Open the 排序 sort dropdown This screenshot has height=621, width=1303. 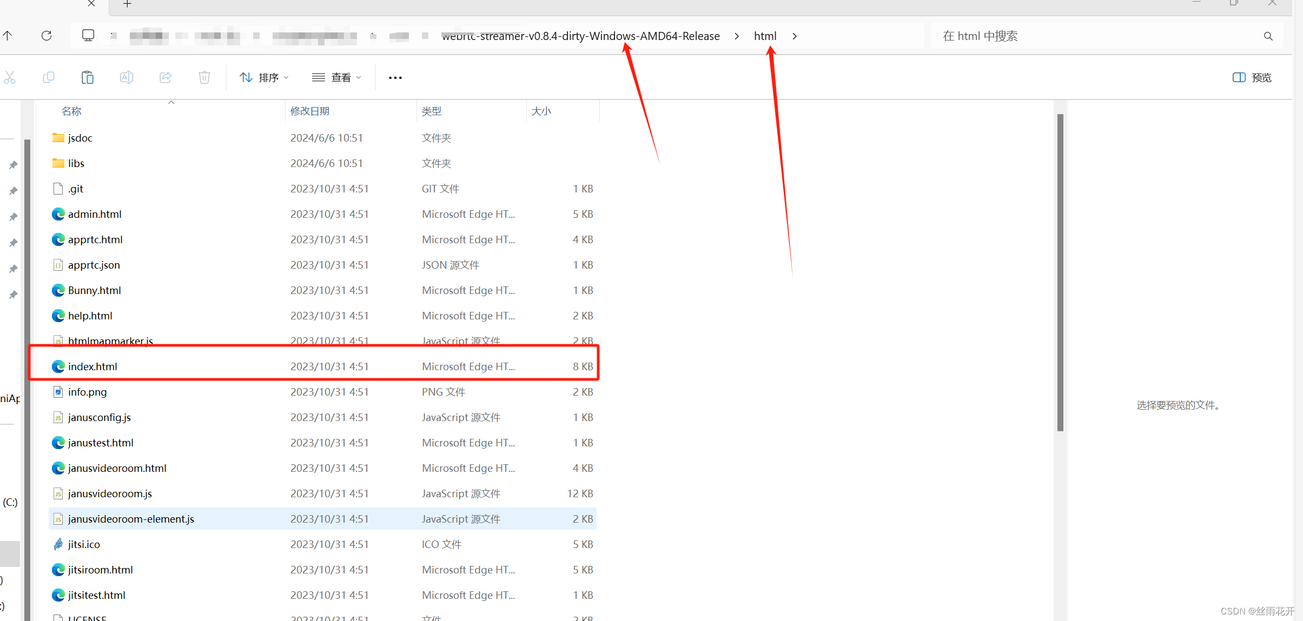click(264, 77)
